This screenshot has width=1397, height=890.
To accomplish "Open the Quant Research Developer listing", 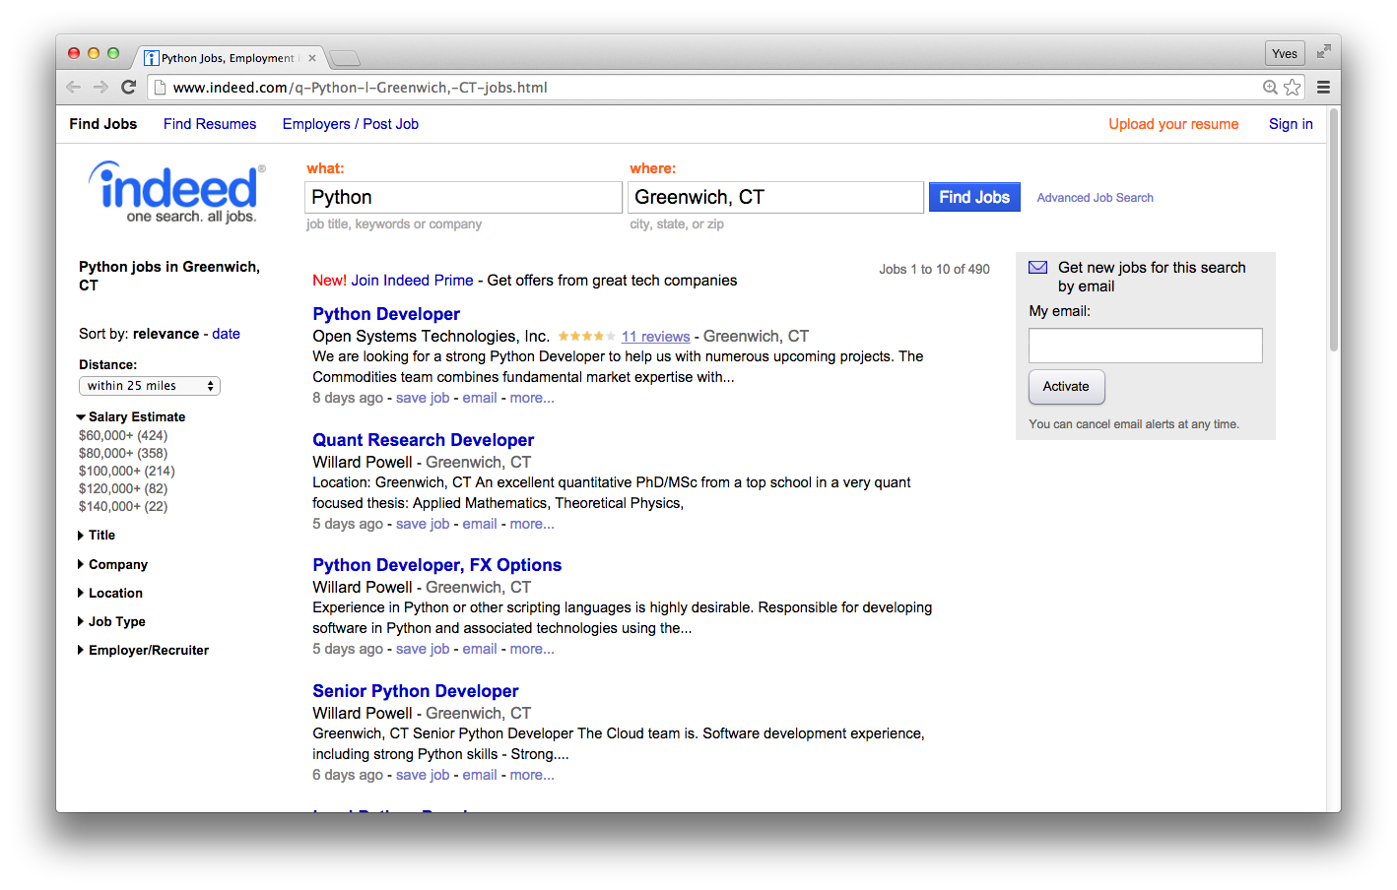I will click(424, 440).
